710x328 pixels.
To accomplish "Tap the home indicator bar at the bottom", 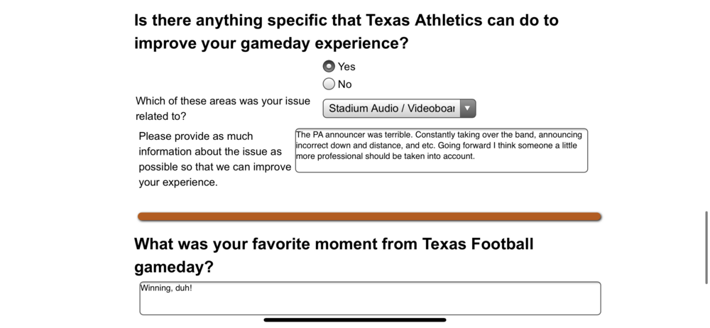I will (355, 320).
